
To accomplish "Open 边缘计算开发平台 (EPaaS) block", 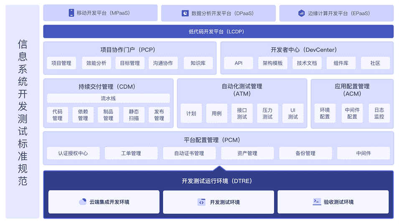I will point(336,13).
